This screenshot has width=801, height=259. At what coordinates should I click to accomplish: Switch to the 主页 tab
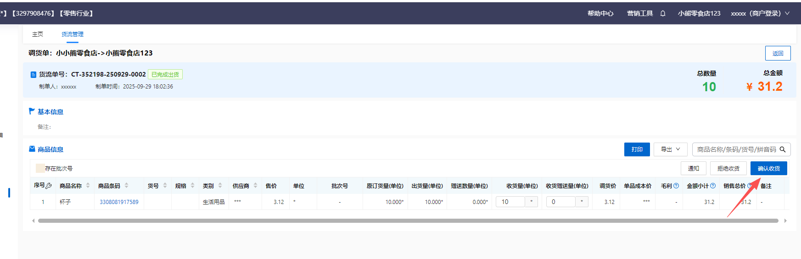click(38, 34)
